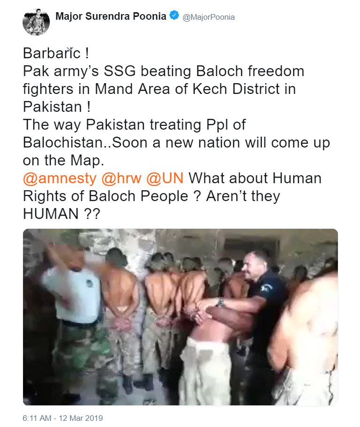Image resolution: width=360 pixels, height=427 pixels.
Task: Click the 6:11 AM timestamp link
Action: click(x=37, y=418)
